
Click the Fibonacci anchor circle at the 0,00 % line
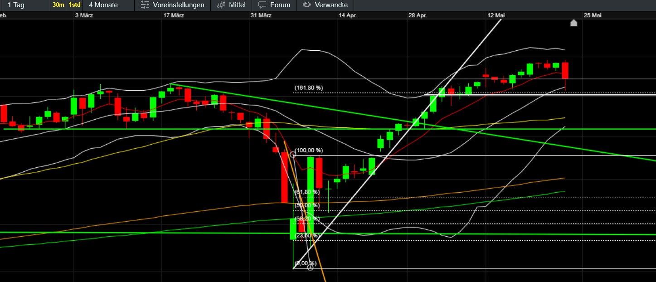310,268
